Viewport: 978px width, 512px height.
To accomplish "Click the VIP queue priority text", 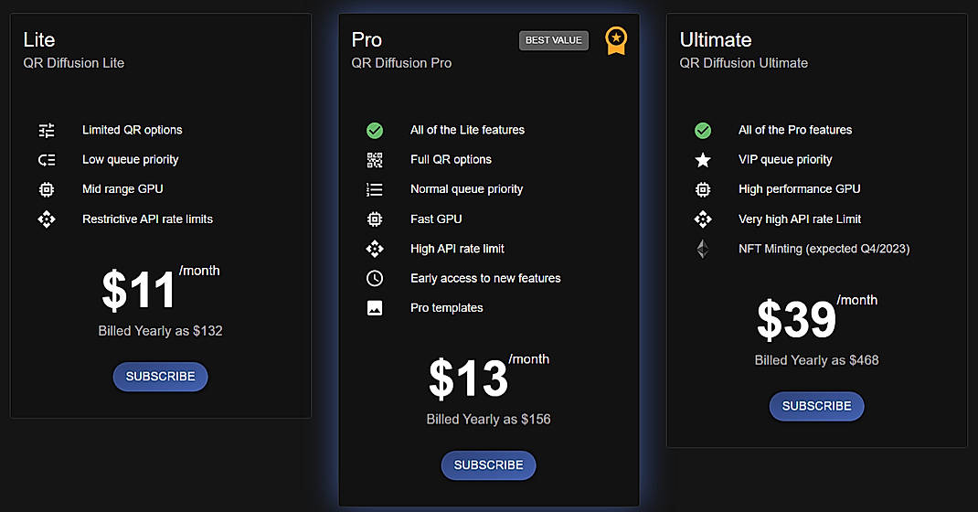I will click(785, 160).
